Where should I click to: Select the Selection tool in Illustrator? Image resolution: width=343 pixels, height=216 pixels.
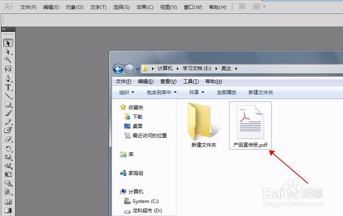coord(8,43)
